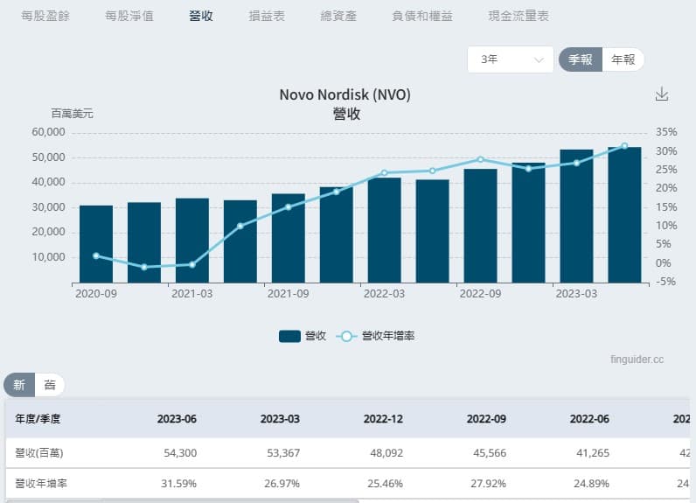Click growth rate value 27.92%

pyautogui.click(x=488, y=484)
